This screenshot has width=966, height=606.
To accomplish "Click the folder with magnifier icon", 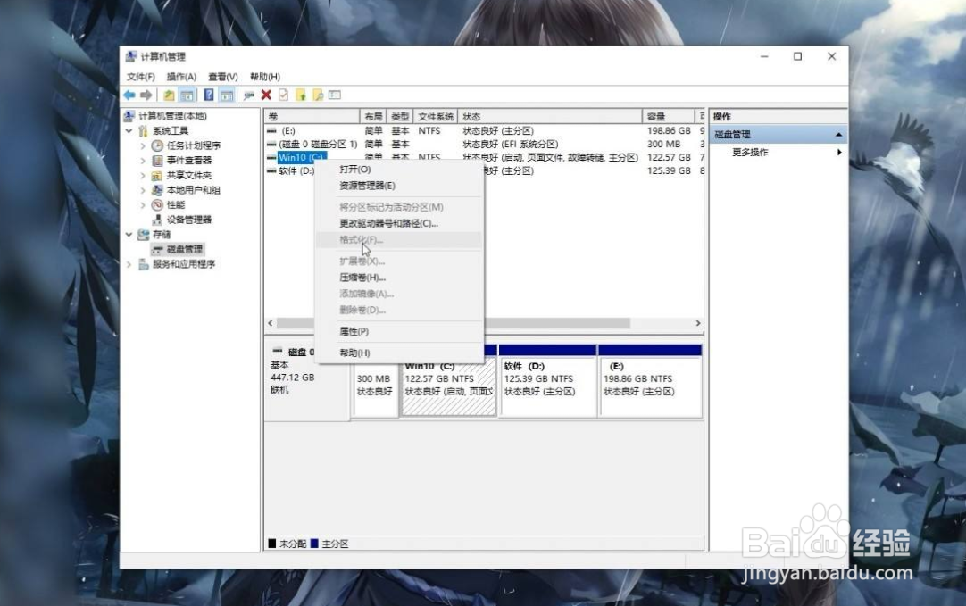I will 318,95.
